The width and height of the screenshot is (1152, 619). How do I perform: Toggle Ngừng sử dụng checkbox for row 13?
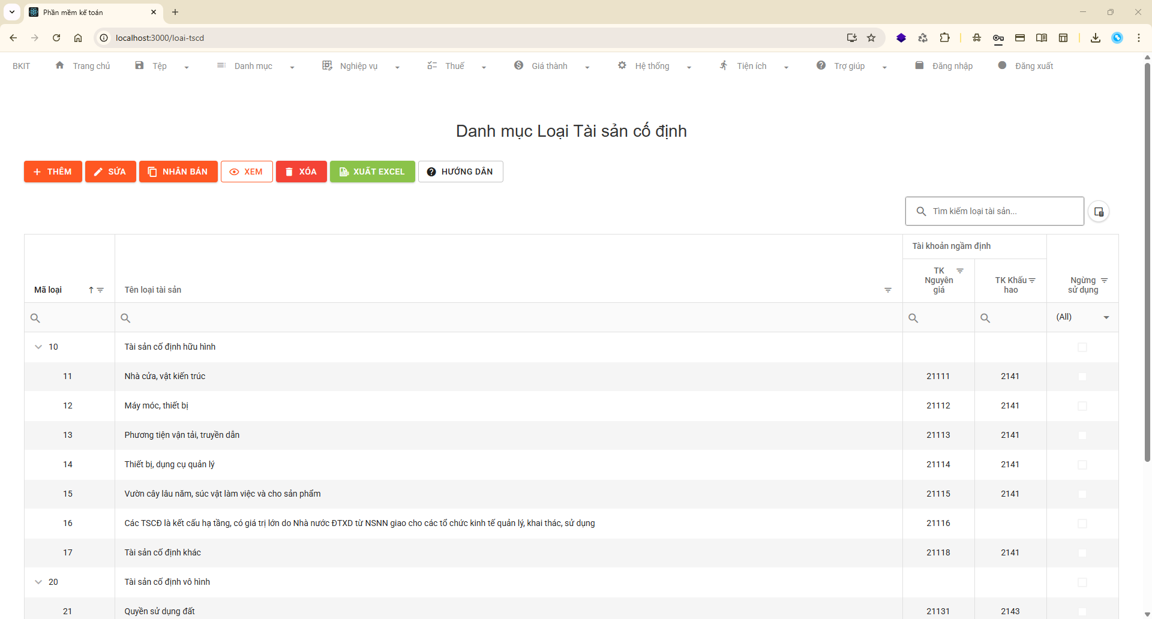point(1082,435)
